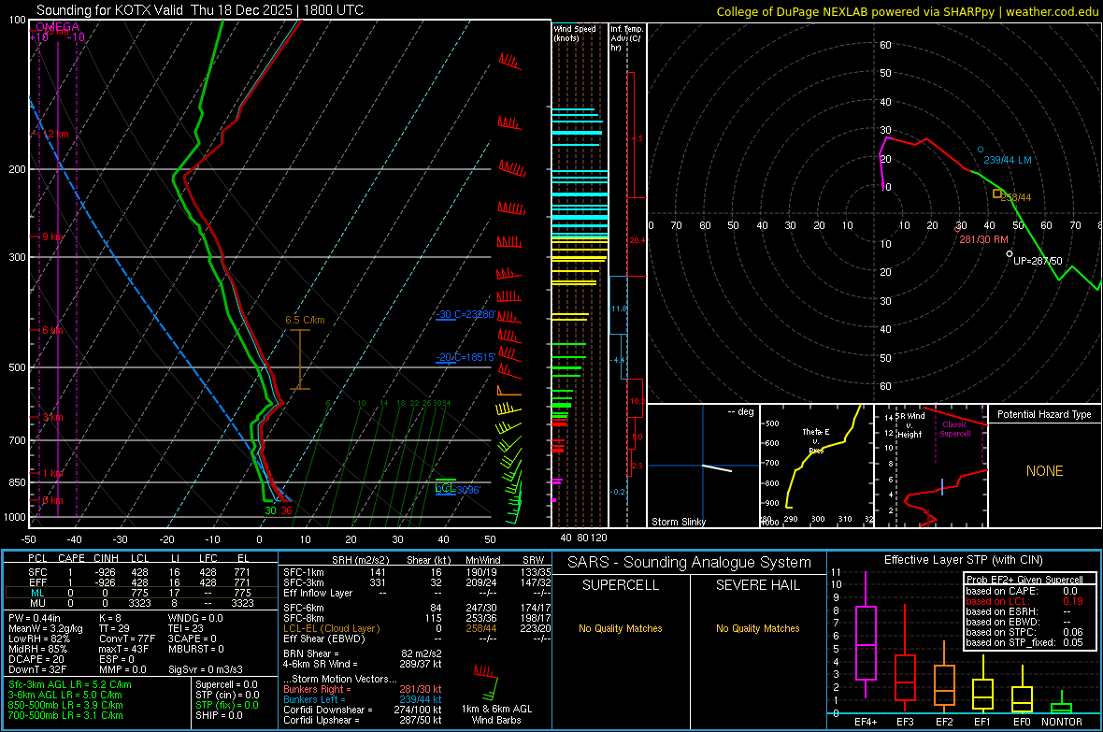
Task: Click the '12 km' height marker
Action: 55,134
